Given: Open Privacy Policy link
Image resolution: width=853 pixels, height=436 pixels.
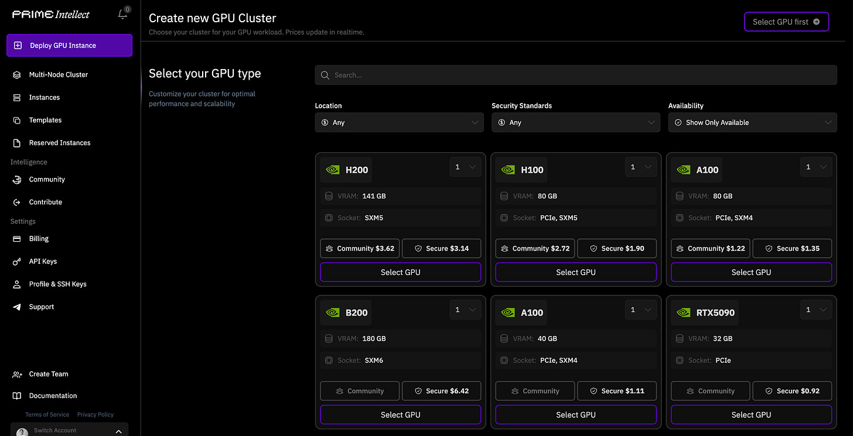Looking at the screenshot, I should (x=95, y=414).
